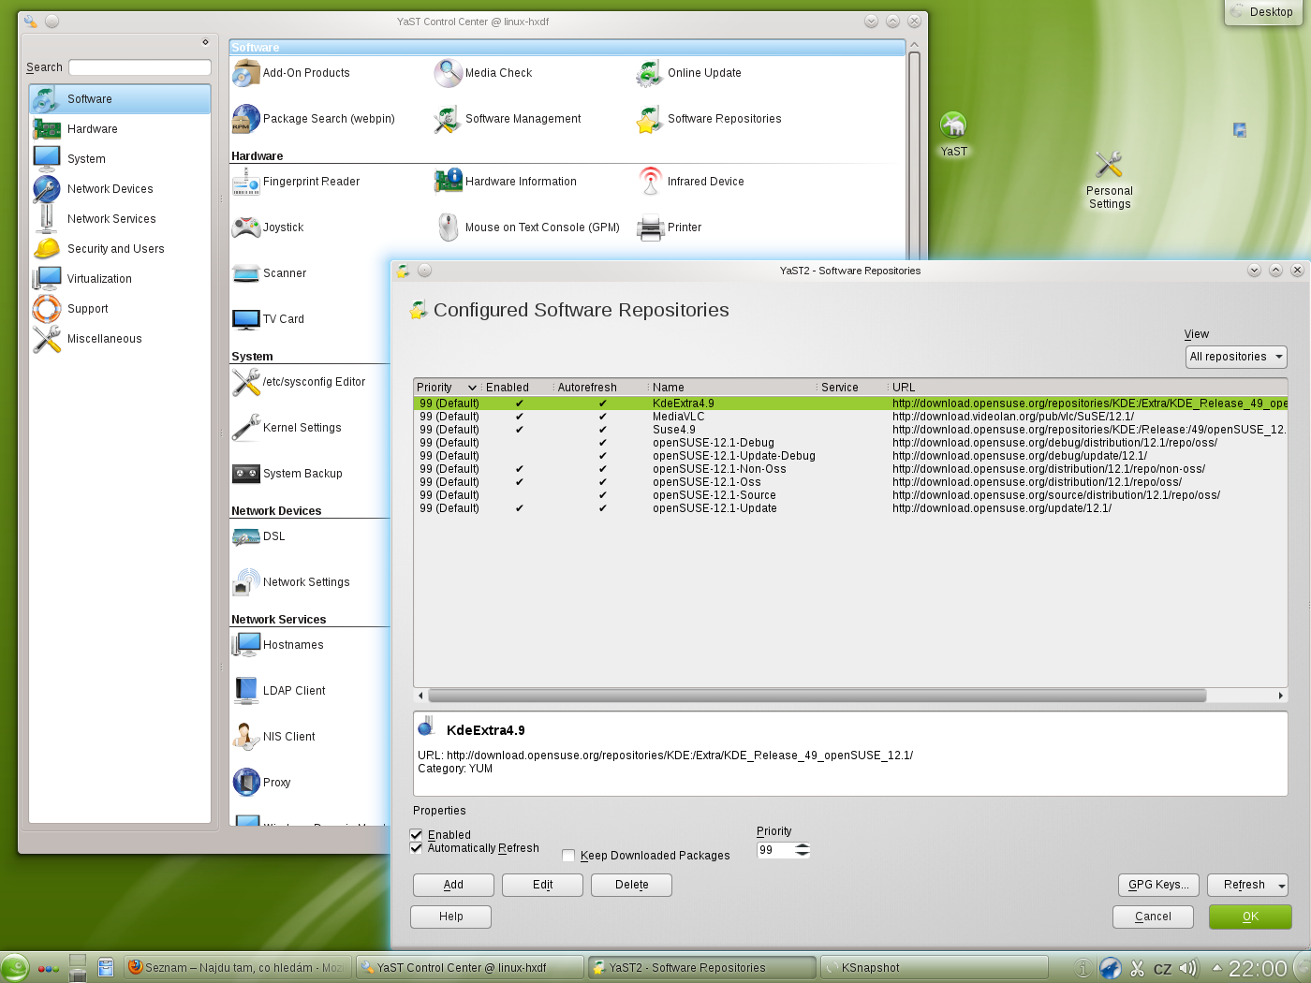Image resolution: width=1311 pixels, height=983 pixels.
Task: Open Software Repositories icon in Control Center
Action: (x=650, y=119)
